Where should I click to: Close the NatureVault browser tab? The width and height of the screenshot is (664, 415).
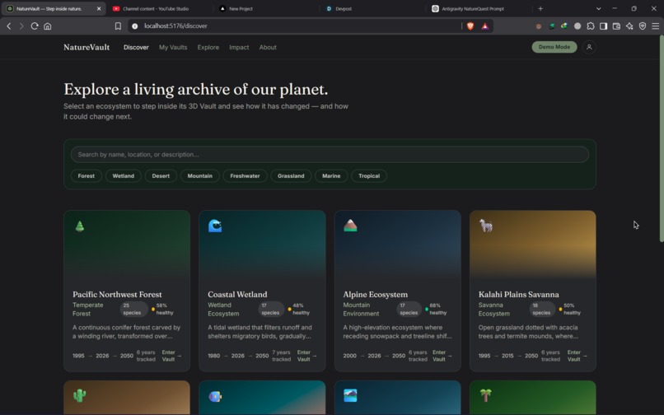click(x=99, y=8)
